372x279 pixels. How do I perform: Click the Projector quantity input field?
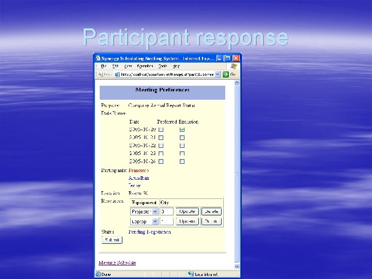pos(167,211)
